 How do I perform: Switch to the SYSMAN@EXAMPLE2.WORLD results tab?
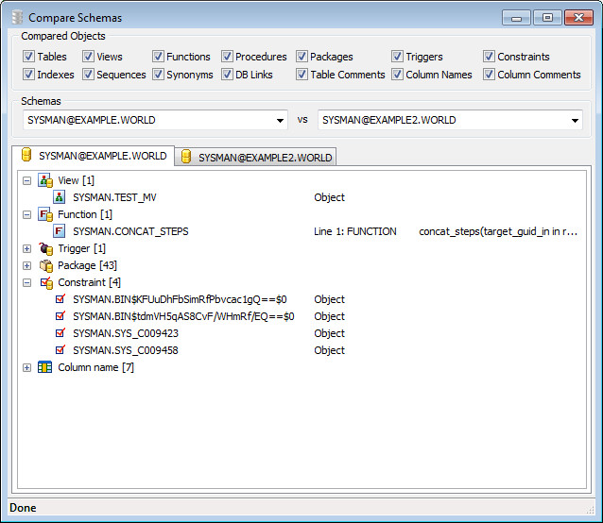coord(256,157)
